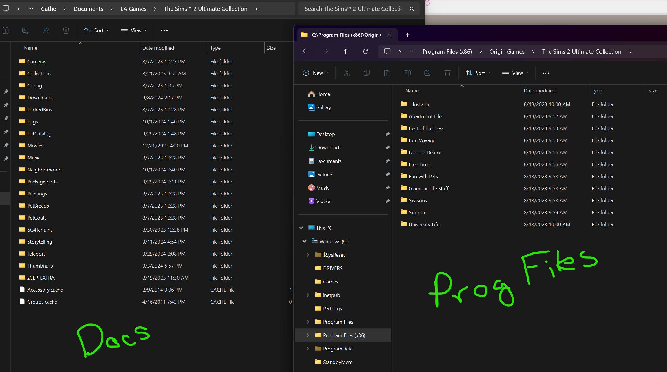
Task: Collapse the This PC tree node
Action: (x=301, y=228)
